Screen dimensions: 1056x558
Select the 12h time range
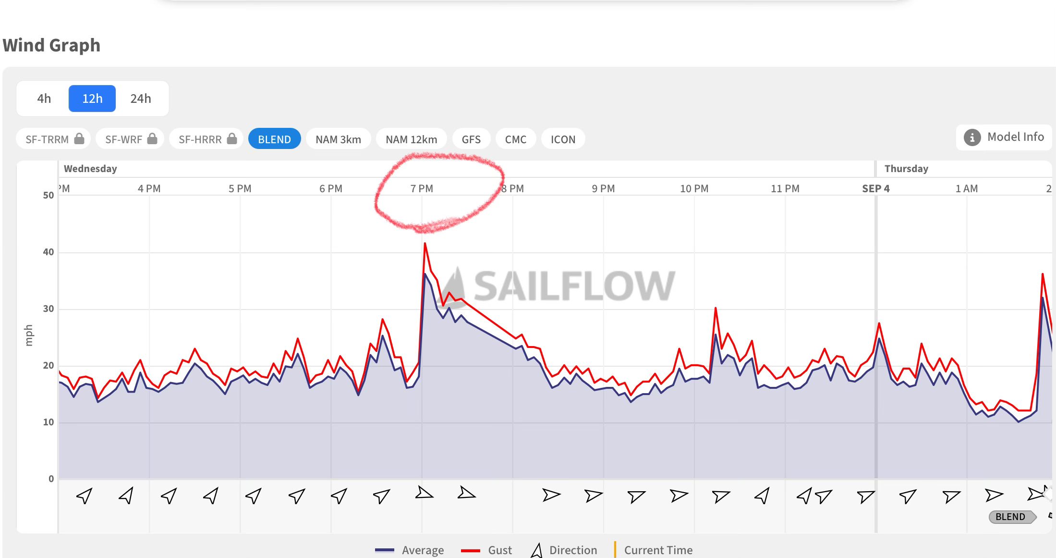[92, 99]
